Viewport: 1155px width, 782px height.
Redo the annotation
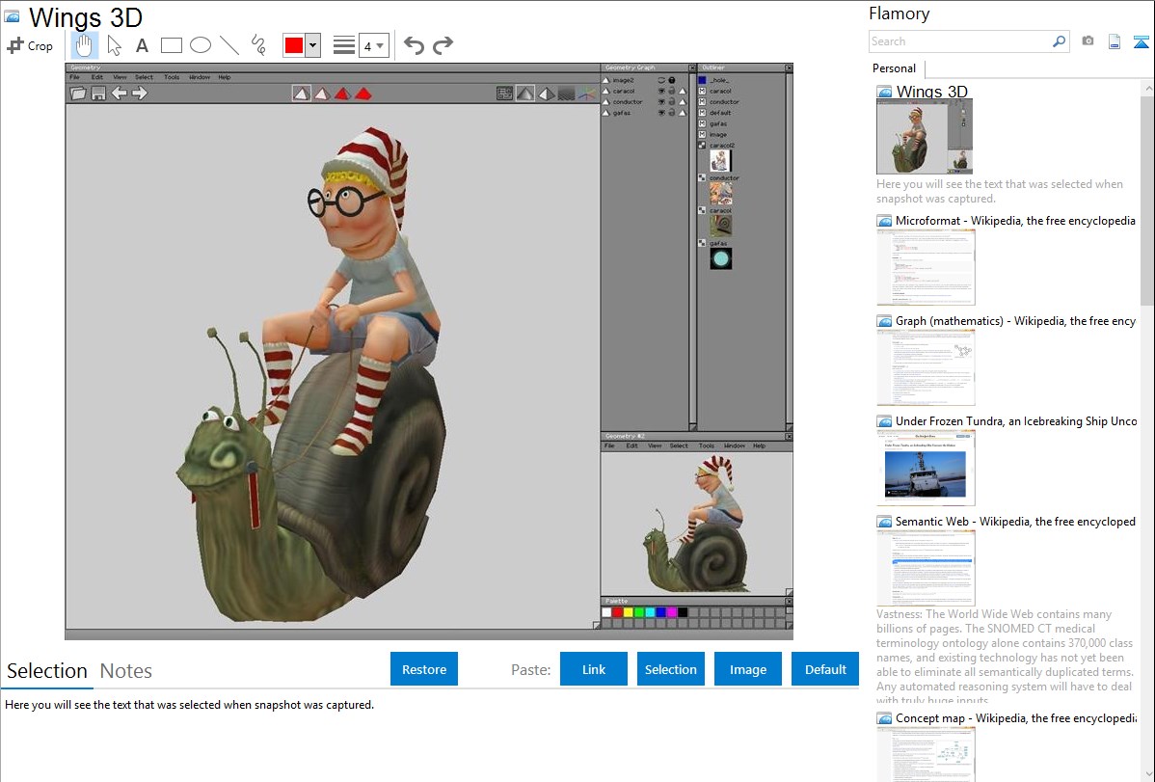tap(443, 45)
